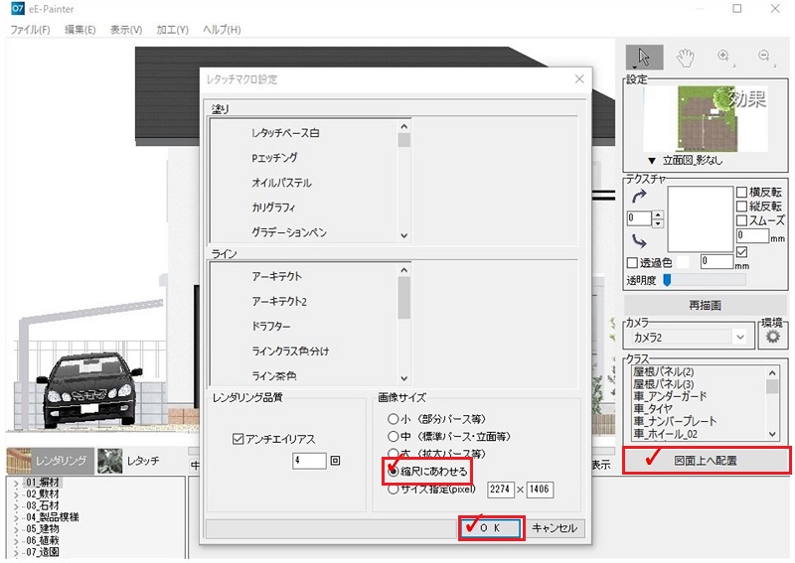The image size is (795, 563).
Task: Rotate the texture with the lower curved arrow
Action: pos(639,240)
